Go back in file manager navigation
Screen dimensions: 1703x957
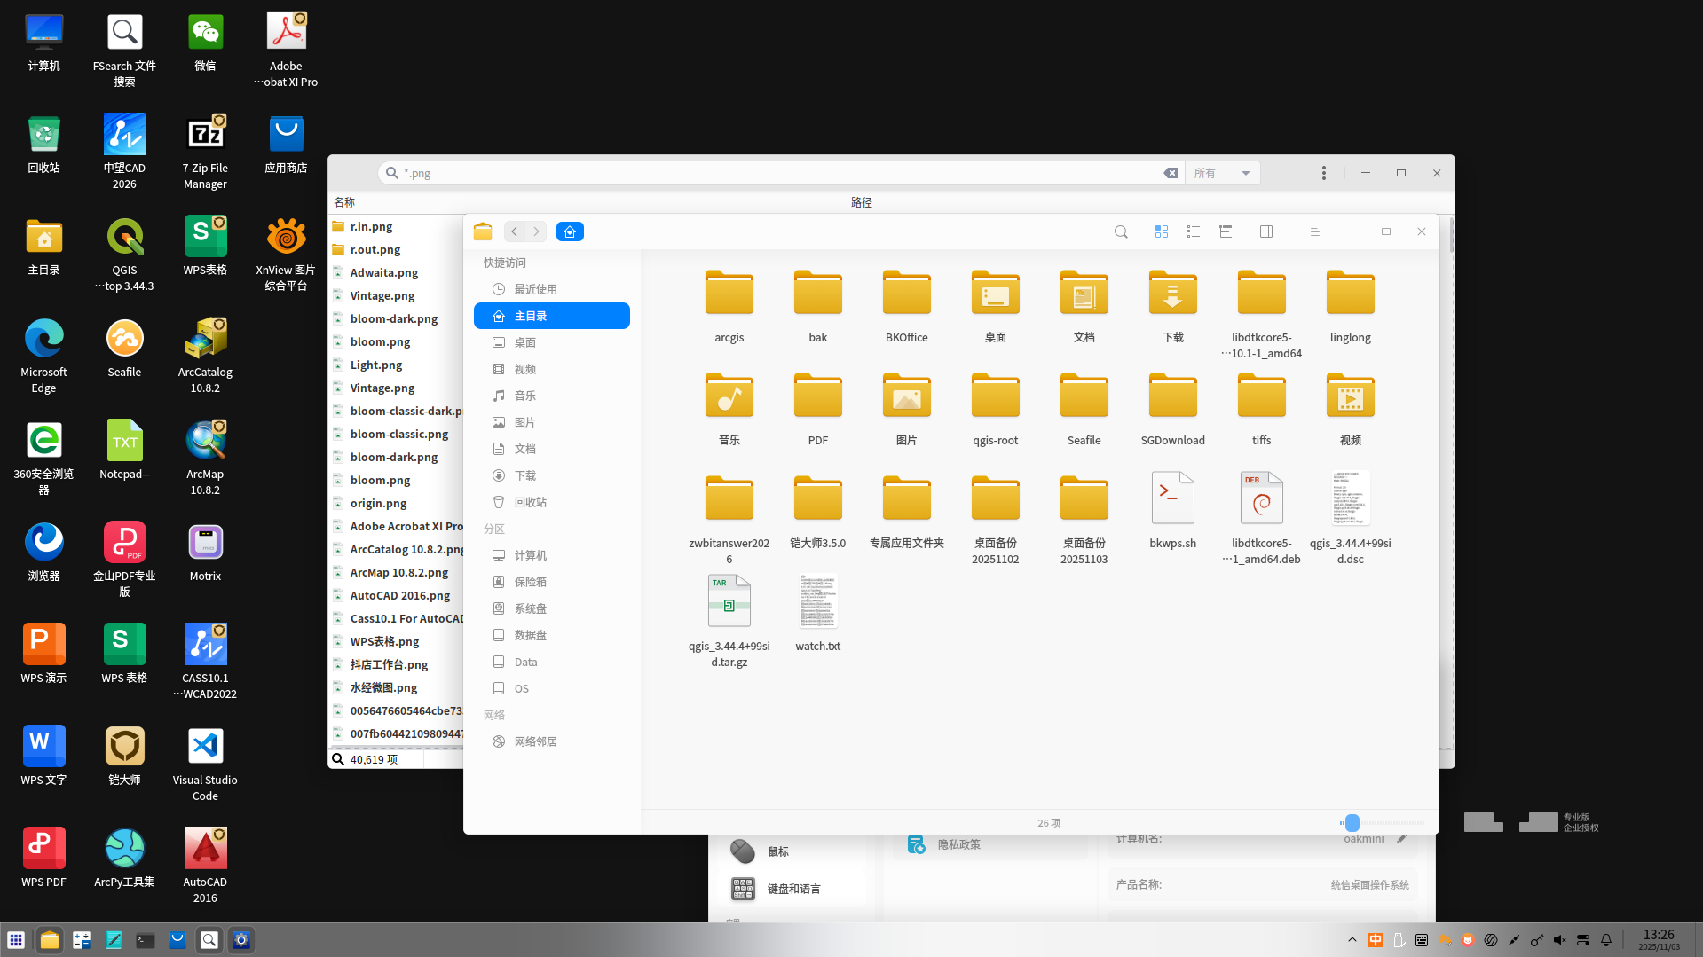click(x=514, y=231)
